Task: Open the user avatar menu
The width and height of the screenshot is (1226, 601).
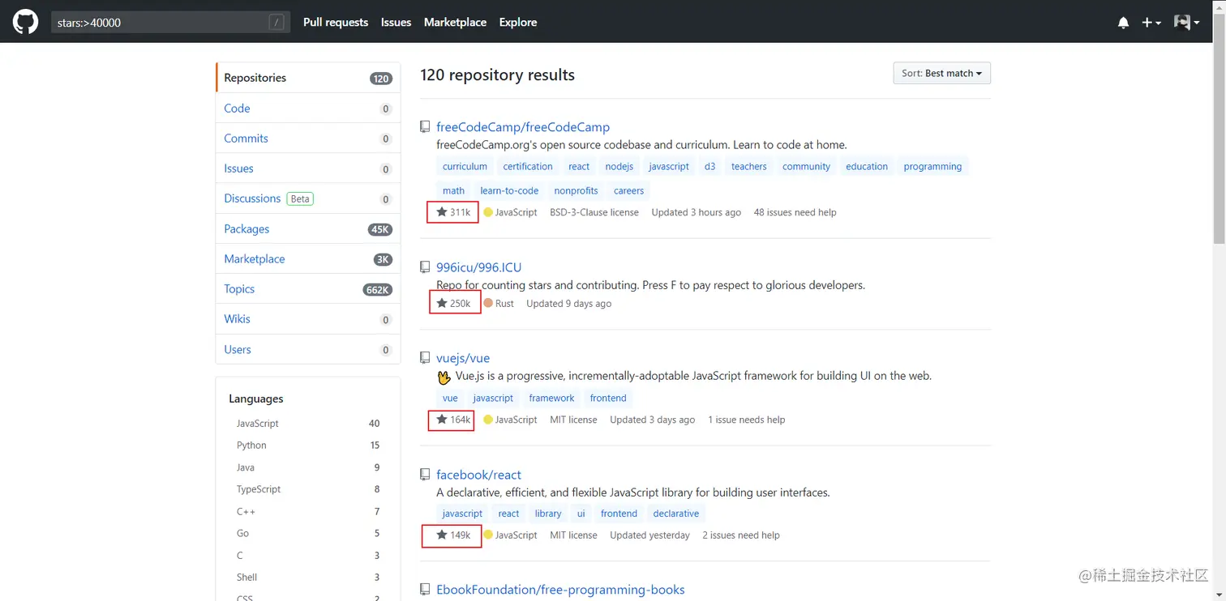Action: click(x=1186, y=23)
